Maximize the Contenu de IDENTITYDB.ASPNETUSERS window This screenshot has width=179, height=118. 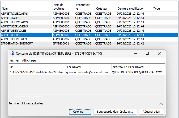point(147,53)
